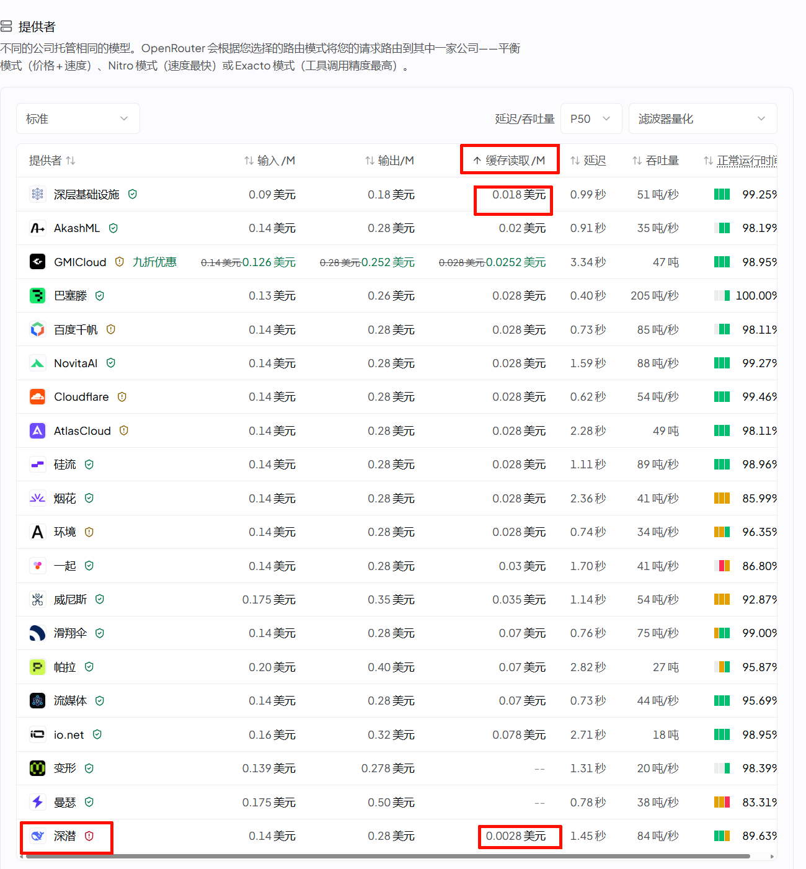Click the 18 吨 throughput value
This screenshot has width=806, height=869.
pyautogui.click(x=666, y=734)
